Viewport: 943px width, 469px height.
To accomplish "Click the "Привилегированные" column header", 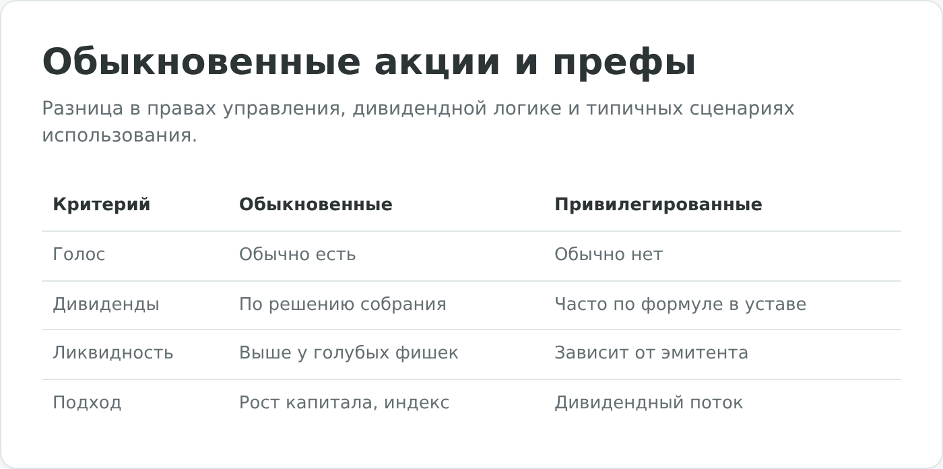I will pyautogui.click(x=658, y=205).
